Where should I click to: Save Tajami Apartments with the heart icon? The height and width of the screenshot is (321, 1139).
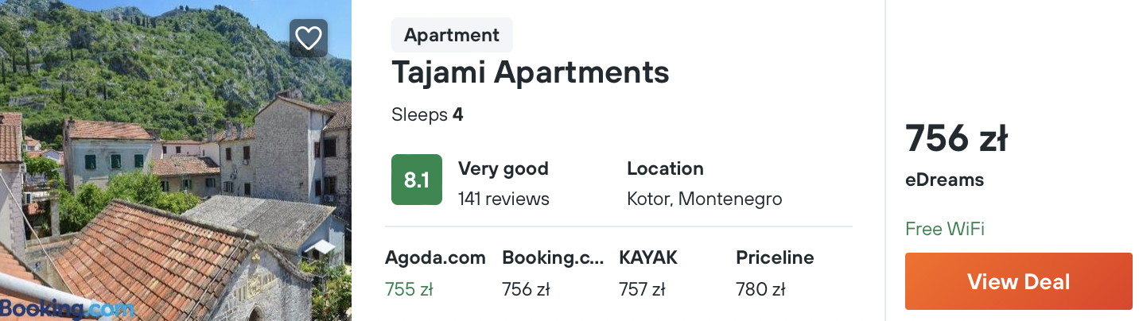click(308, 38)
